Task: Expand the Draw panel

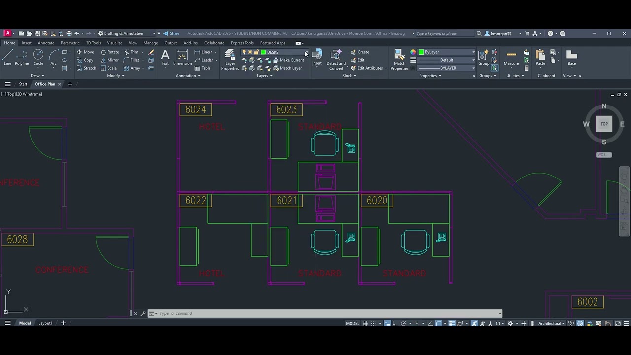Action: pos(37,76)
